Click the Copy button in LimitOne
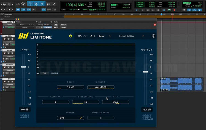This screenshot has height=130, width=206. click(101, 36)
